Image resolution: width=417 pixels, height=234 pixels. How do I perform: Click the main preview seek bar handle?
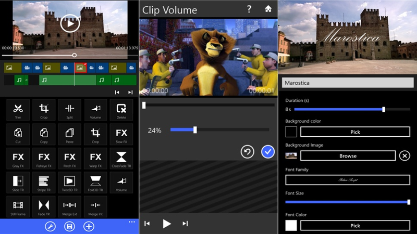pos(75,55)
